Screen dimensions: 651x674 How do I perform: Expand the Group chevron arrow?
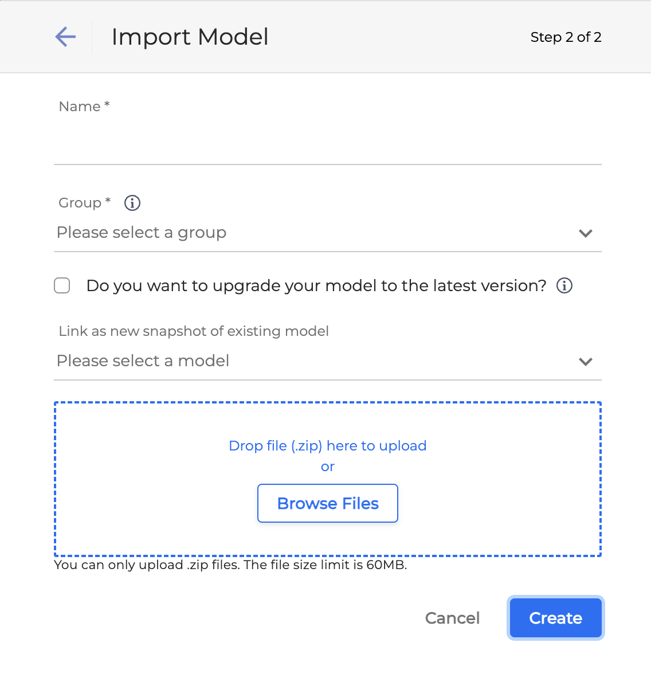click(585, 233)
